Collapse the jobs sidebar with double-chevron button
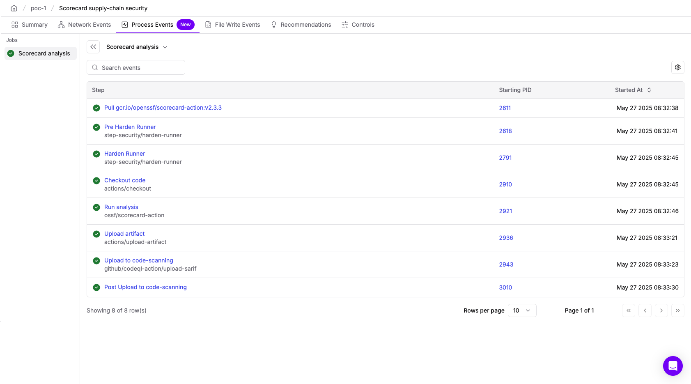The width and height of the screenshot is (691, 384). pyautogui.click(x=93, y=47)
